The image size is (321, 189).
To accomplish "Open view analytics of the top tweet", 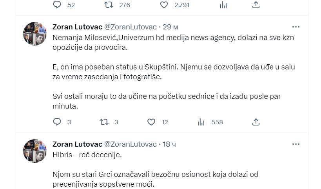I will [x=223, y=5].
